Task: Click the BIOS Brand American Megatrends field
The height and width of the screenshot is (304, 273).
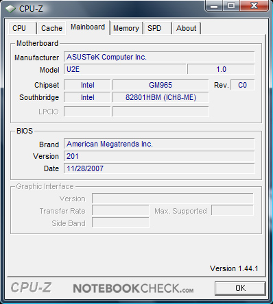Action: (159, 144)
